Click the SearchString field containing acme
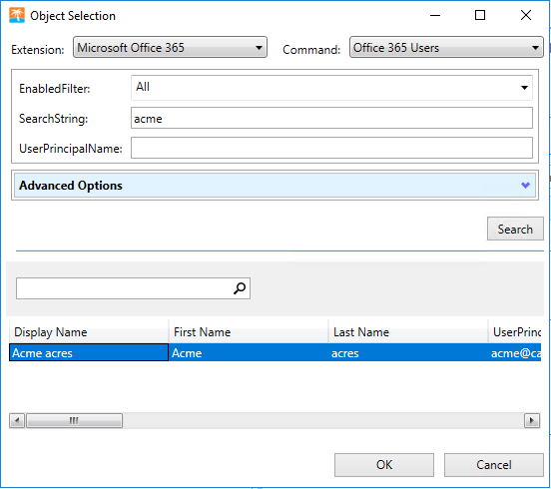 [x=331, y=118]
